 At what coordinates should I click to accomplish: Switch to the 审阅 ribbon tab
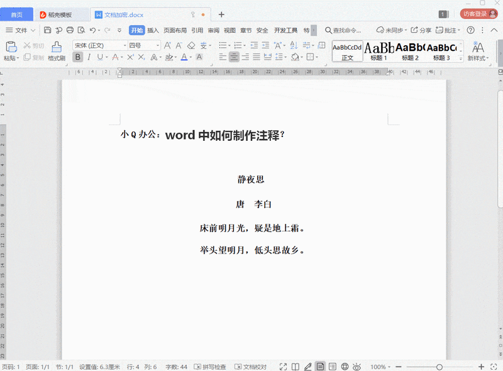(214, 30)
